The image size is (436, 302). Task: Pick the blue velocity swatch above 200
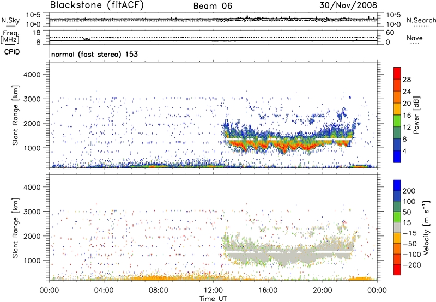click(x=397, y=185)
